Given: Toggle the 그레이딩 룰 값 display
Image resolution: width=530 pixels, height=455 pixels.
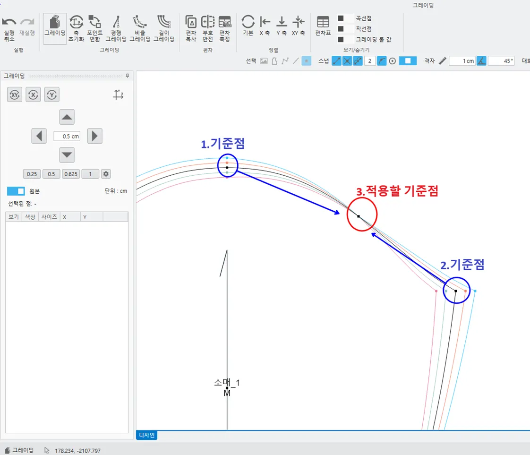Looking at the screenshot, I should pos(341,40).
